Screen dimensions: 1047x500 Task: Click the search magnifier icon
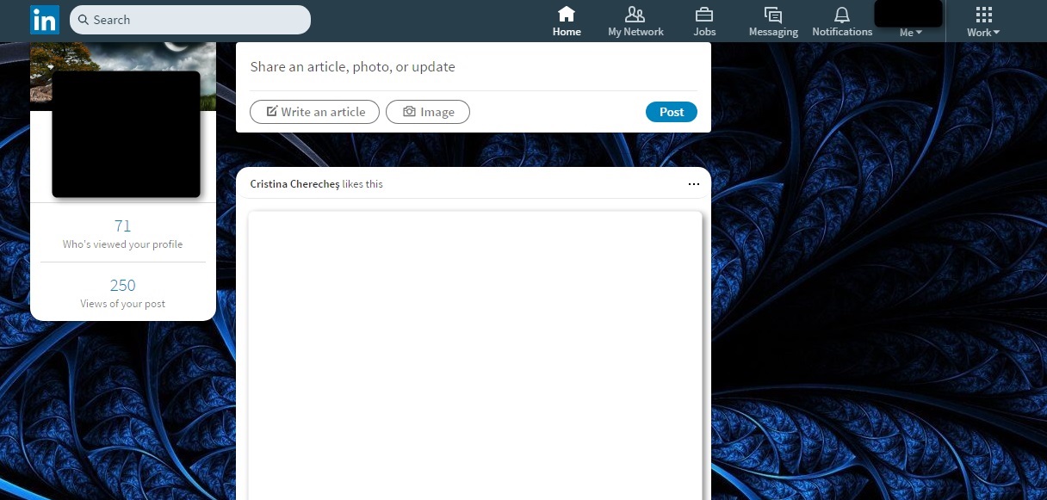tap(83, 19)
